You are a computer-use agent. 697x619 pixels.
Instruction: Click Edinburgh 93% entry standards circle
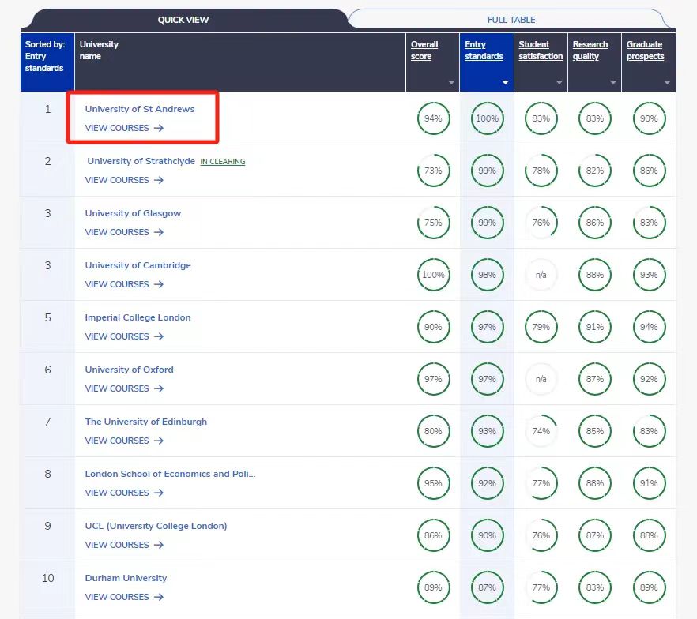[x=487, y=431]
